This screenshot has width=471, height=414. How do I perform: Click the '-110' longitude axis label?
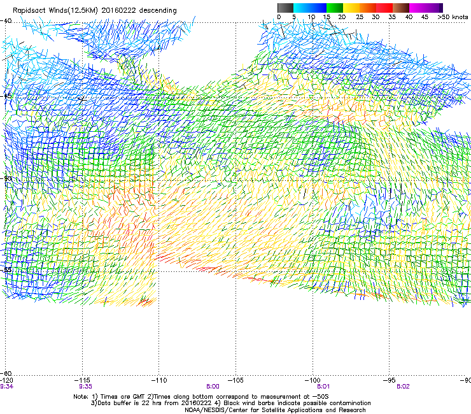pos(159,381)
